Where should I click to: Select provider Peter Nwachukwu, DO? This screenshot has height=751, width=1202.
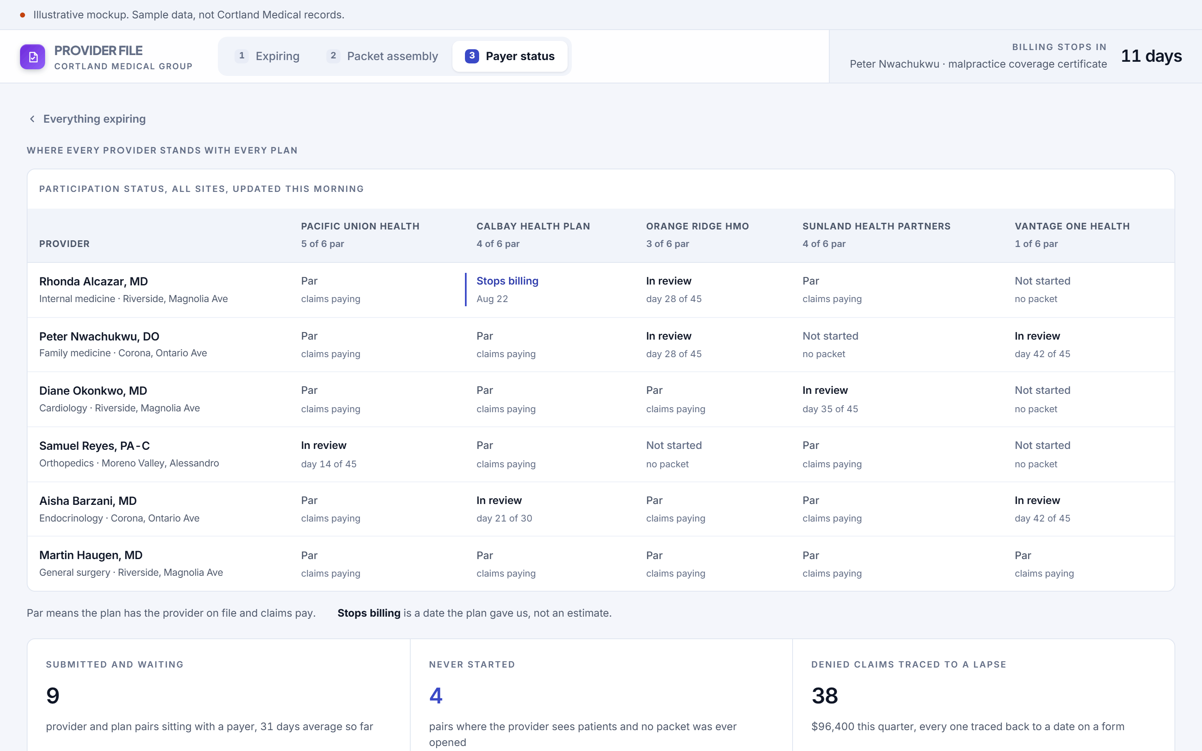point(99,337)
